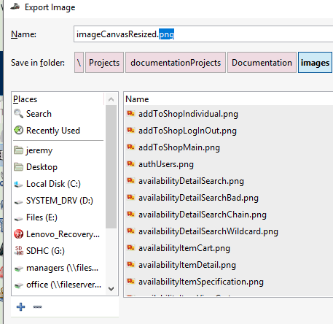This screenshot has width=333, height=324.
Task: Click Places scrollbar up arrow
Action: (x=111, y=99)
